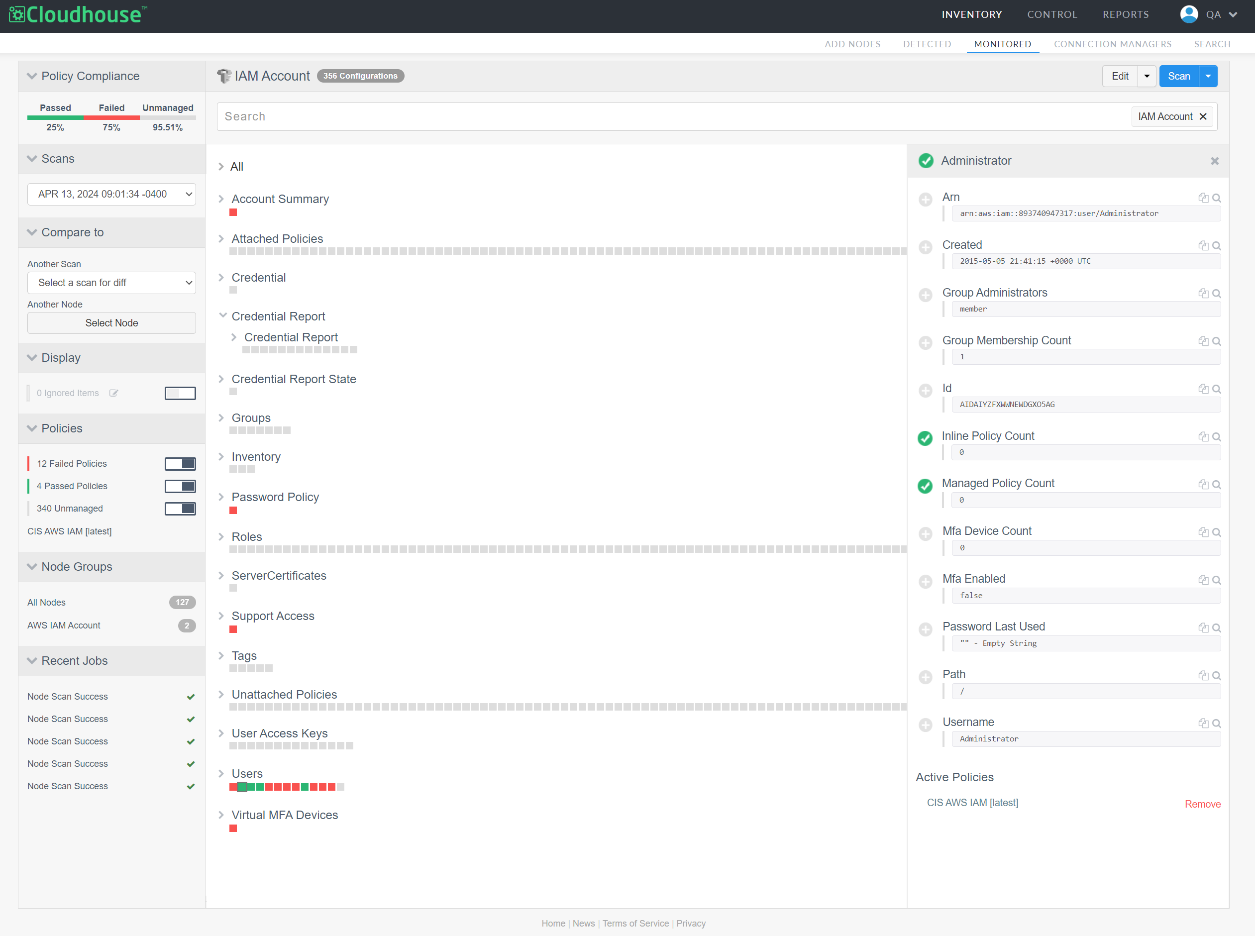This screenshot has height=936, width=1255.
Task: Expand the Account Summary tree item
Action: (x=221, y=199)
